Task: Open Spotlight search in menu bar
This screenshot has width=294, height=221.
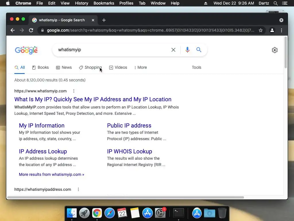Action: coord(275,3)
